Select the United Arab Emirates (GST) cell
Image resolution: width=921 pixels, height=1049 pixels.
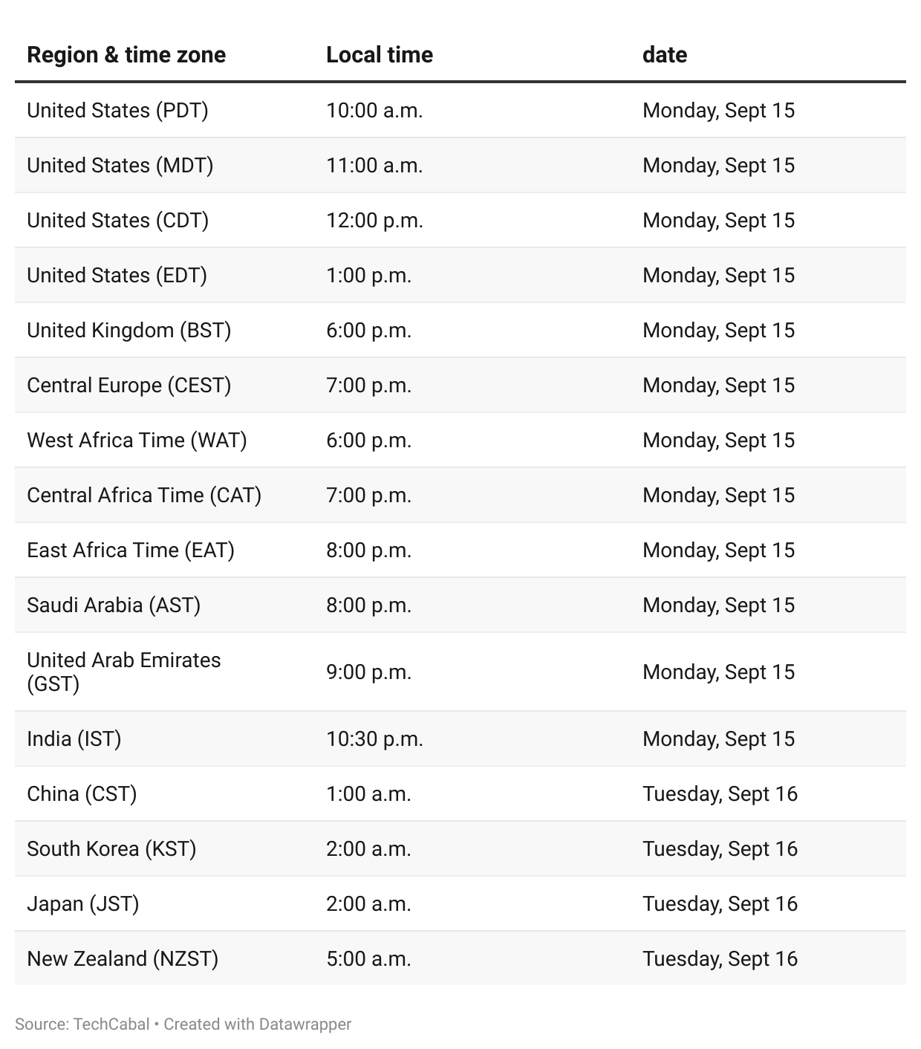click(x=123, y=672)
